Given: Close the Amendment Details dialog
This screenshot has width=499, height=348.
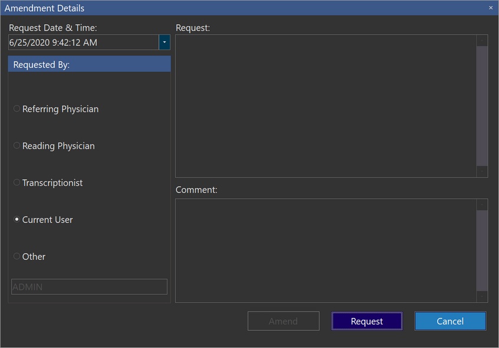Looking at the screenshot, I should (490, 8).
